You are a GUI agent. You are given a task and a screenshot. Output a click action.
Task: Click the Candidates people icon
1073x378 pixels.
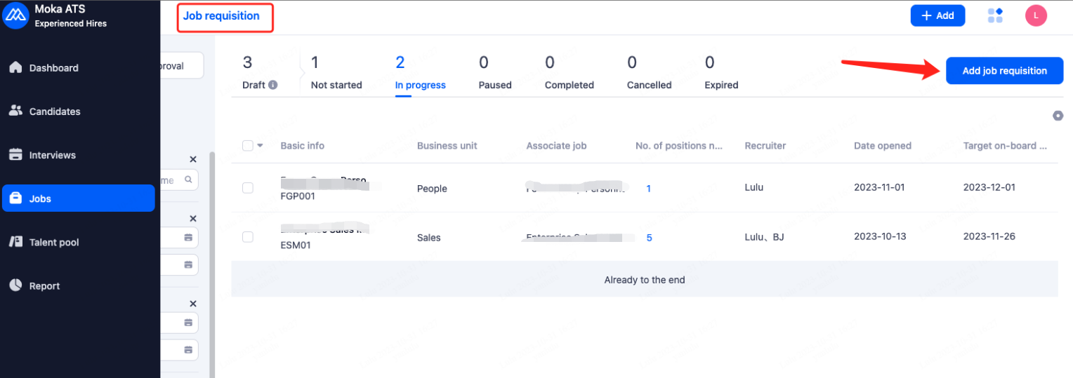pyautogui.click(x=15, y=111)
